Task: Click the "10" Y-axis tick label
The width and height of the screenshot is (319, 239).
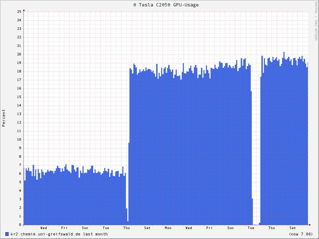Action: (x=19, y=140)
